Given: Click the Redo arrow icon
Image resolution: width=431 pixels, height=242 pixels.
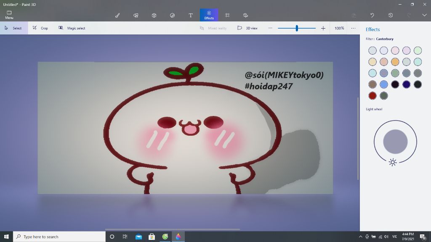Looking at the screenshot, I should click(409, 16).
